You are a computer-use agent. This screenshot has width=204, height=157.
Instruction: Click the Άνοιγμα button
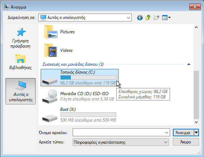click(x=183, y=133)
